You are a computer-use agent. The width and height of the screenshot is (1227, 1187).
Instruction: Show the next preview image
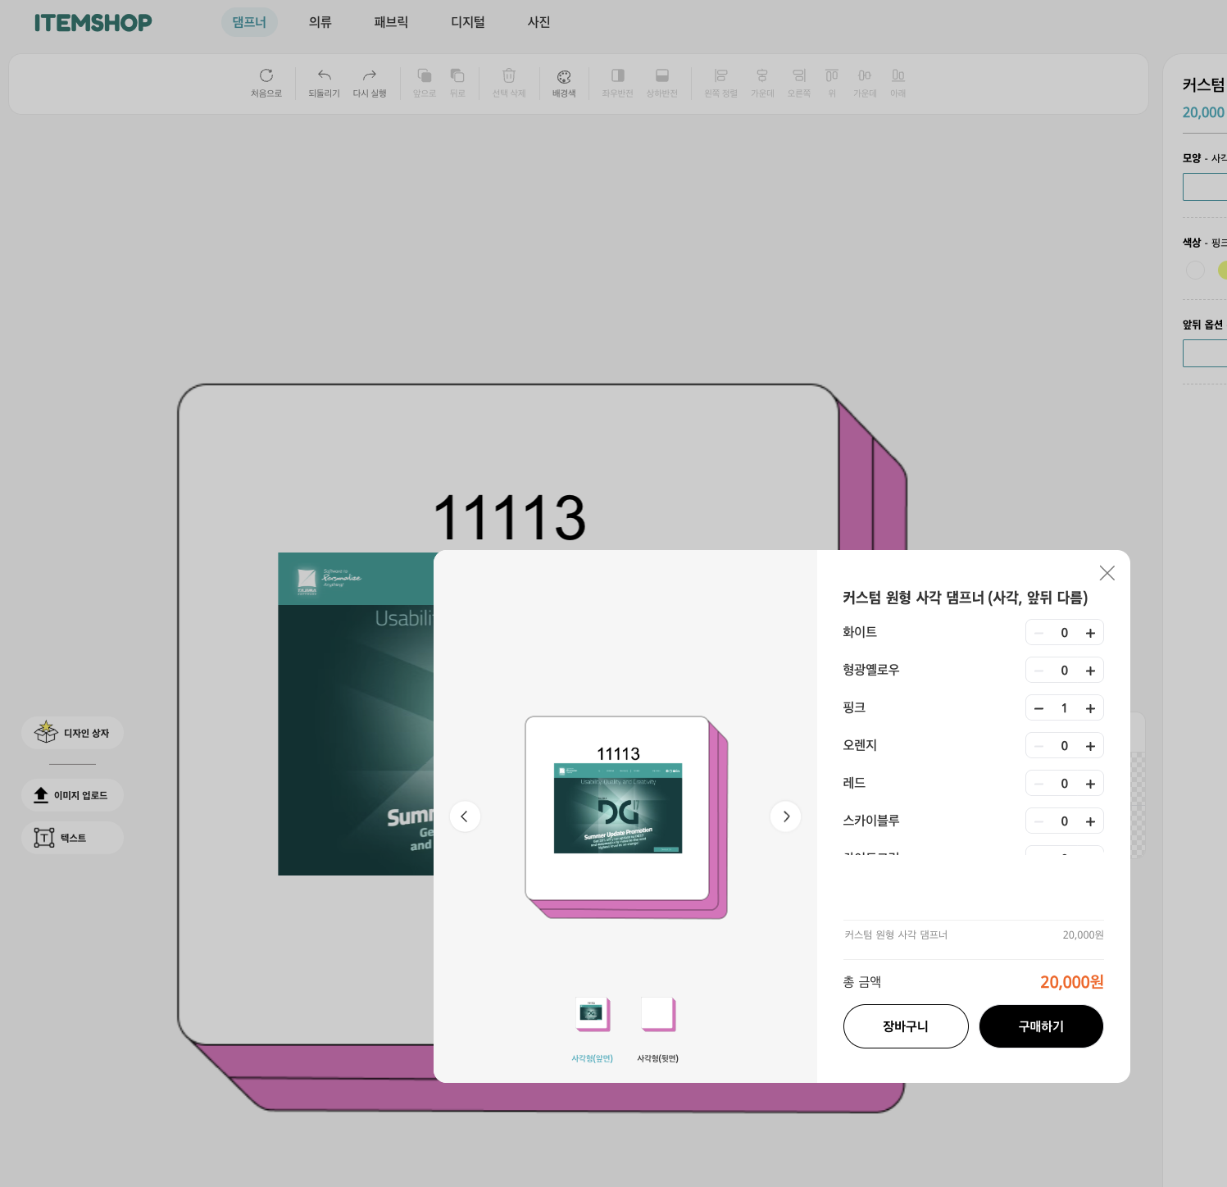coord(785,816)
